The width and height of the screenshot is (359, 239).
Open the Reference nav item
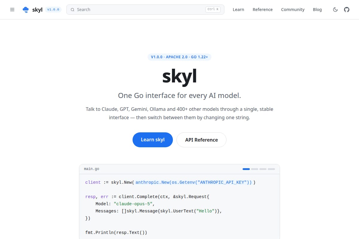point(263,10)
